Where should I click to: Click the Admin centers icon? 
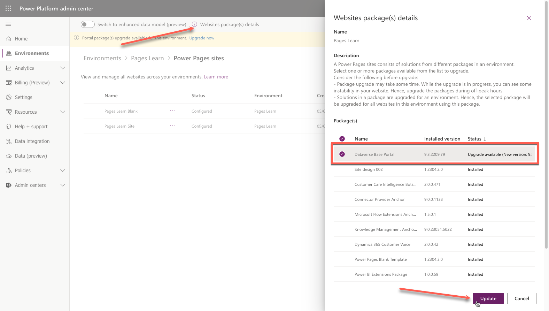[9, 185]
